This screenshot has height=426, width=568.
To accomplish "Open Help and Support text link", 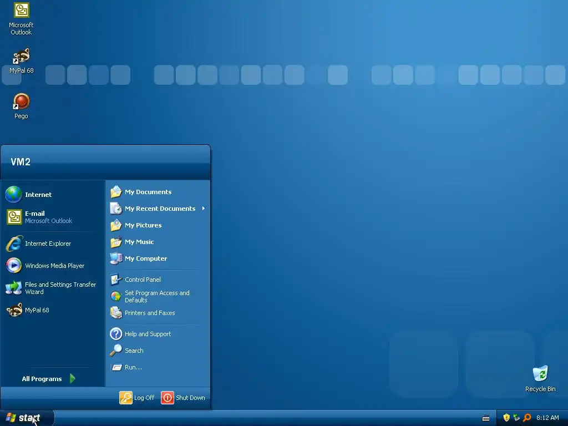I will [x=148, y=334].
